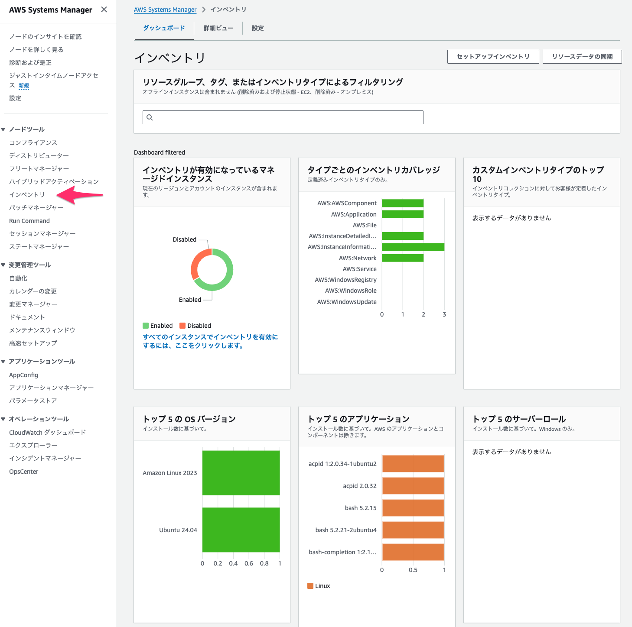The image size is (632, 627).
Task: Open ドキュメント in sidebar
Action: tap(27, 317)
